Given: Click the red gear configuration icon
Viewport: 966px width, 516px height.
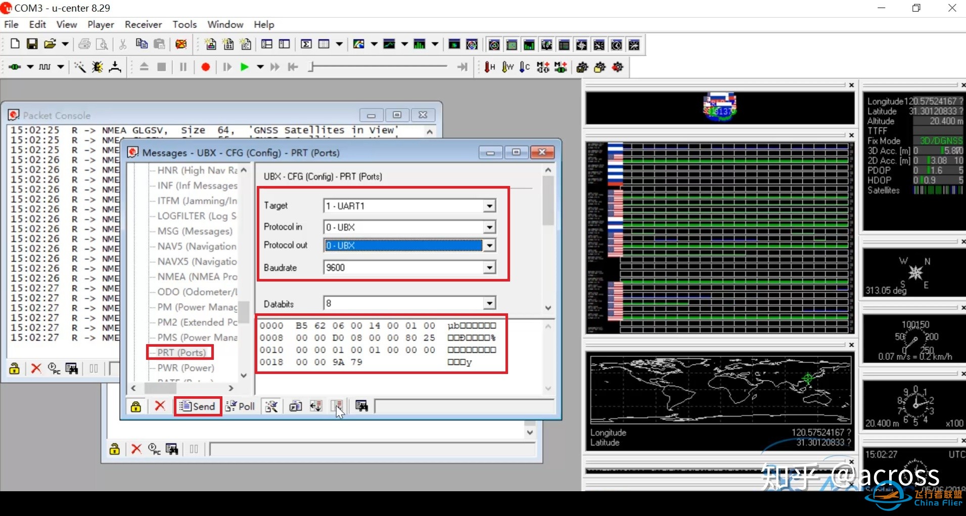Looking at the screenshot, I should pos(618,67).
